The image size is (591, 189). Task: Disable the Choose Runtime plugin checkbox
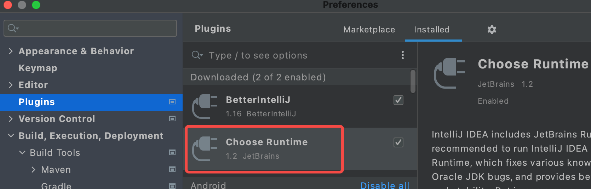coord(398,142)
